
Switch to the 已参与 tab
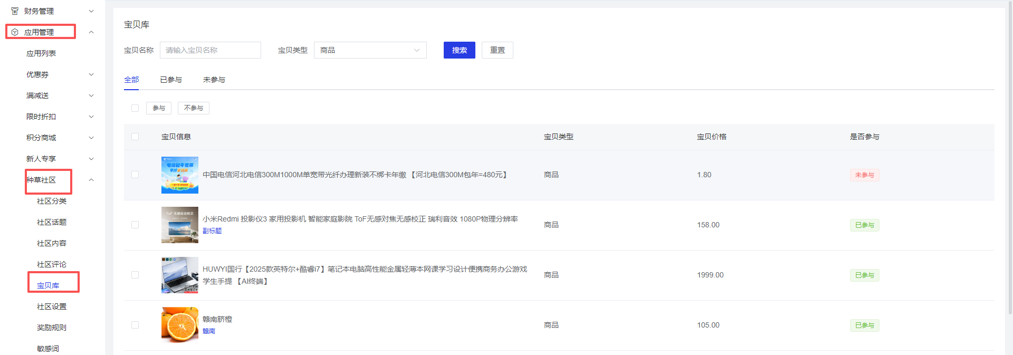[171, 80]
